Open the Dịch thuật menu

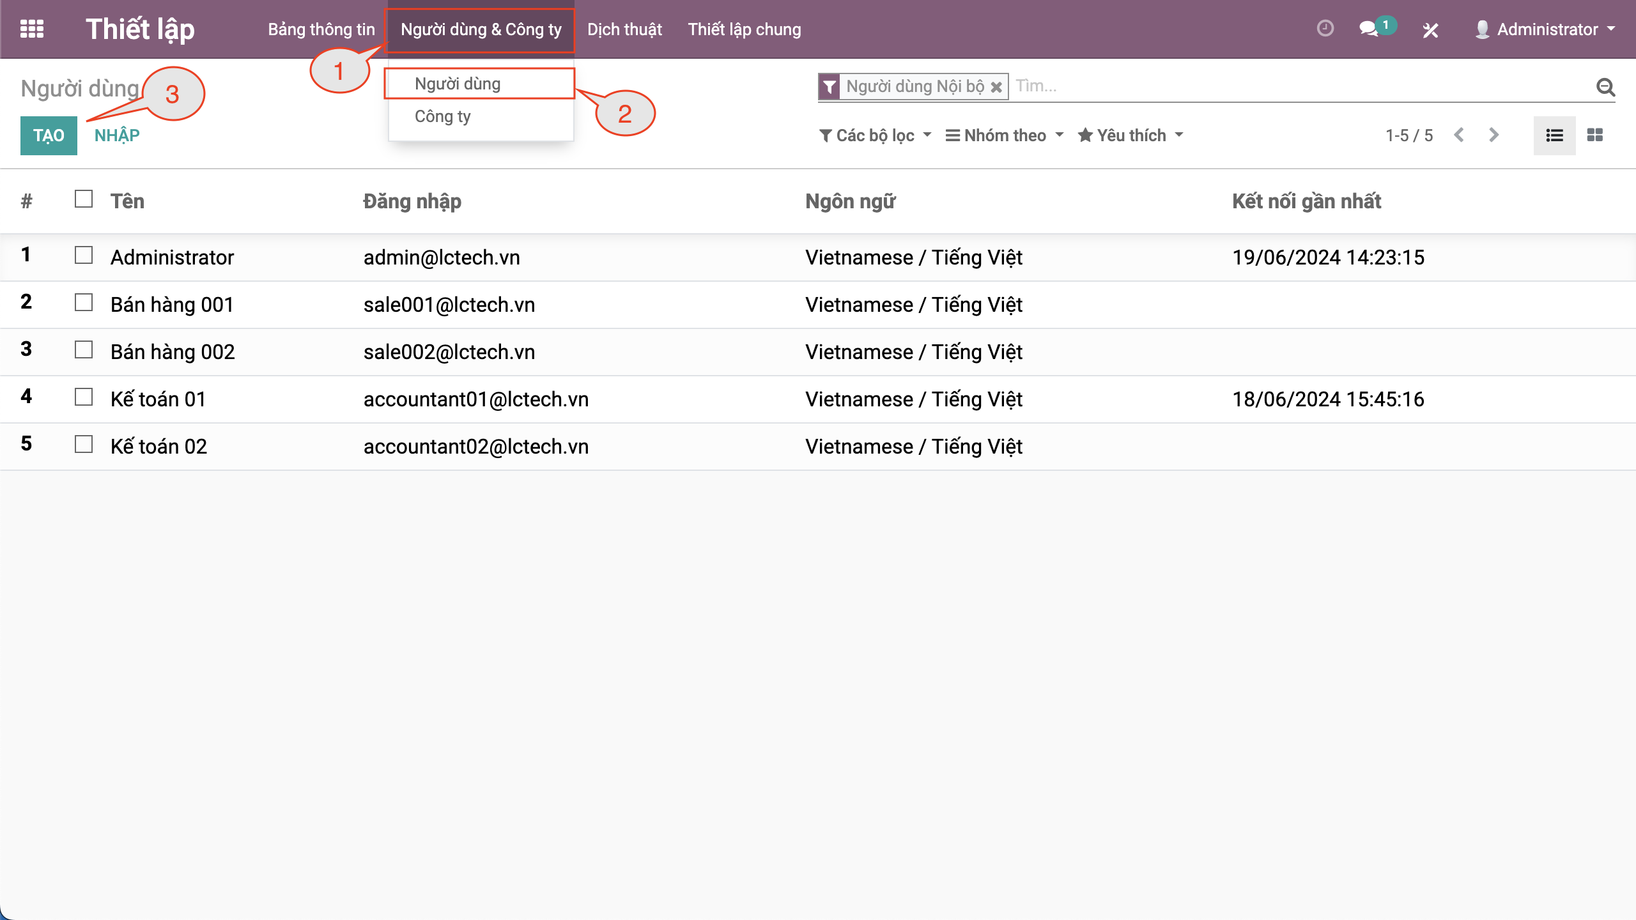(624, 29)
